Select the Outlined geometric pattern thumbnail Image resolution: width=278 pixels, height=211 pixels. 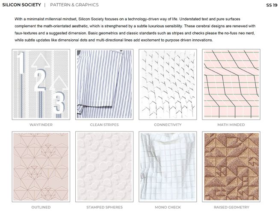click(x=41, y=167)
